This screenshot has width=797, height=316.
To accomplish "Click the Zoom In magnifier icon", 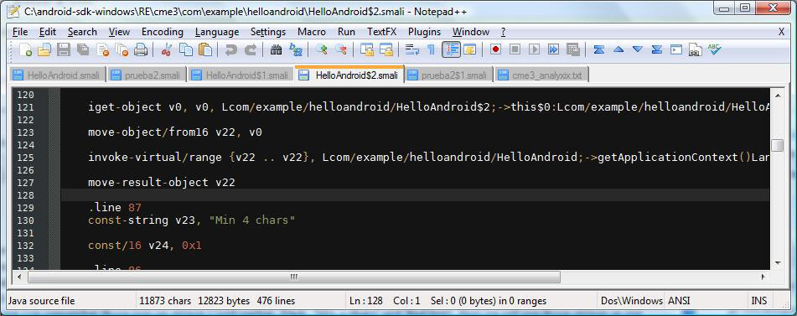I will pyautogui.click(x=321, y=49).
